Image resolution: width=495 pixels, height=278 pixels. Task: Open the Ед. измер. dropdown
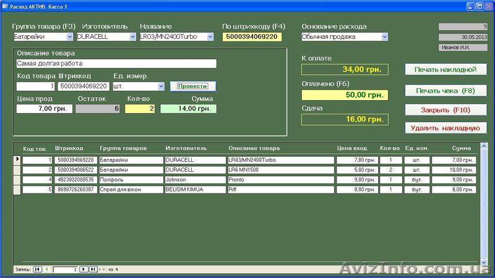(161, 86)
